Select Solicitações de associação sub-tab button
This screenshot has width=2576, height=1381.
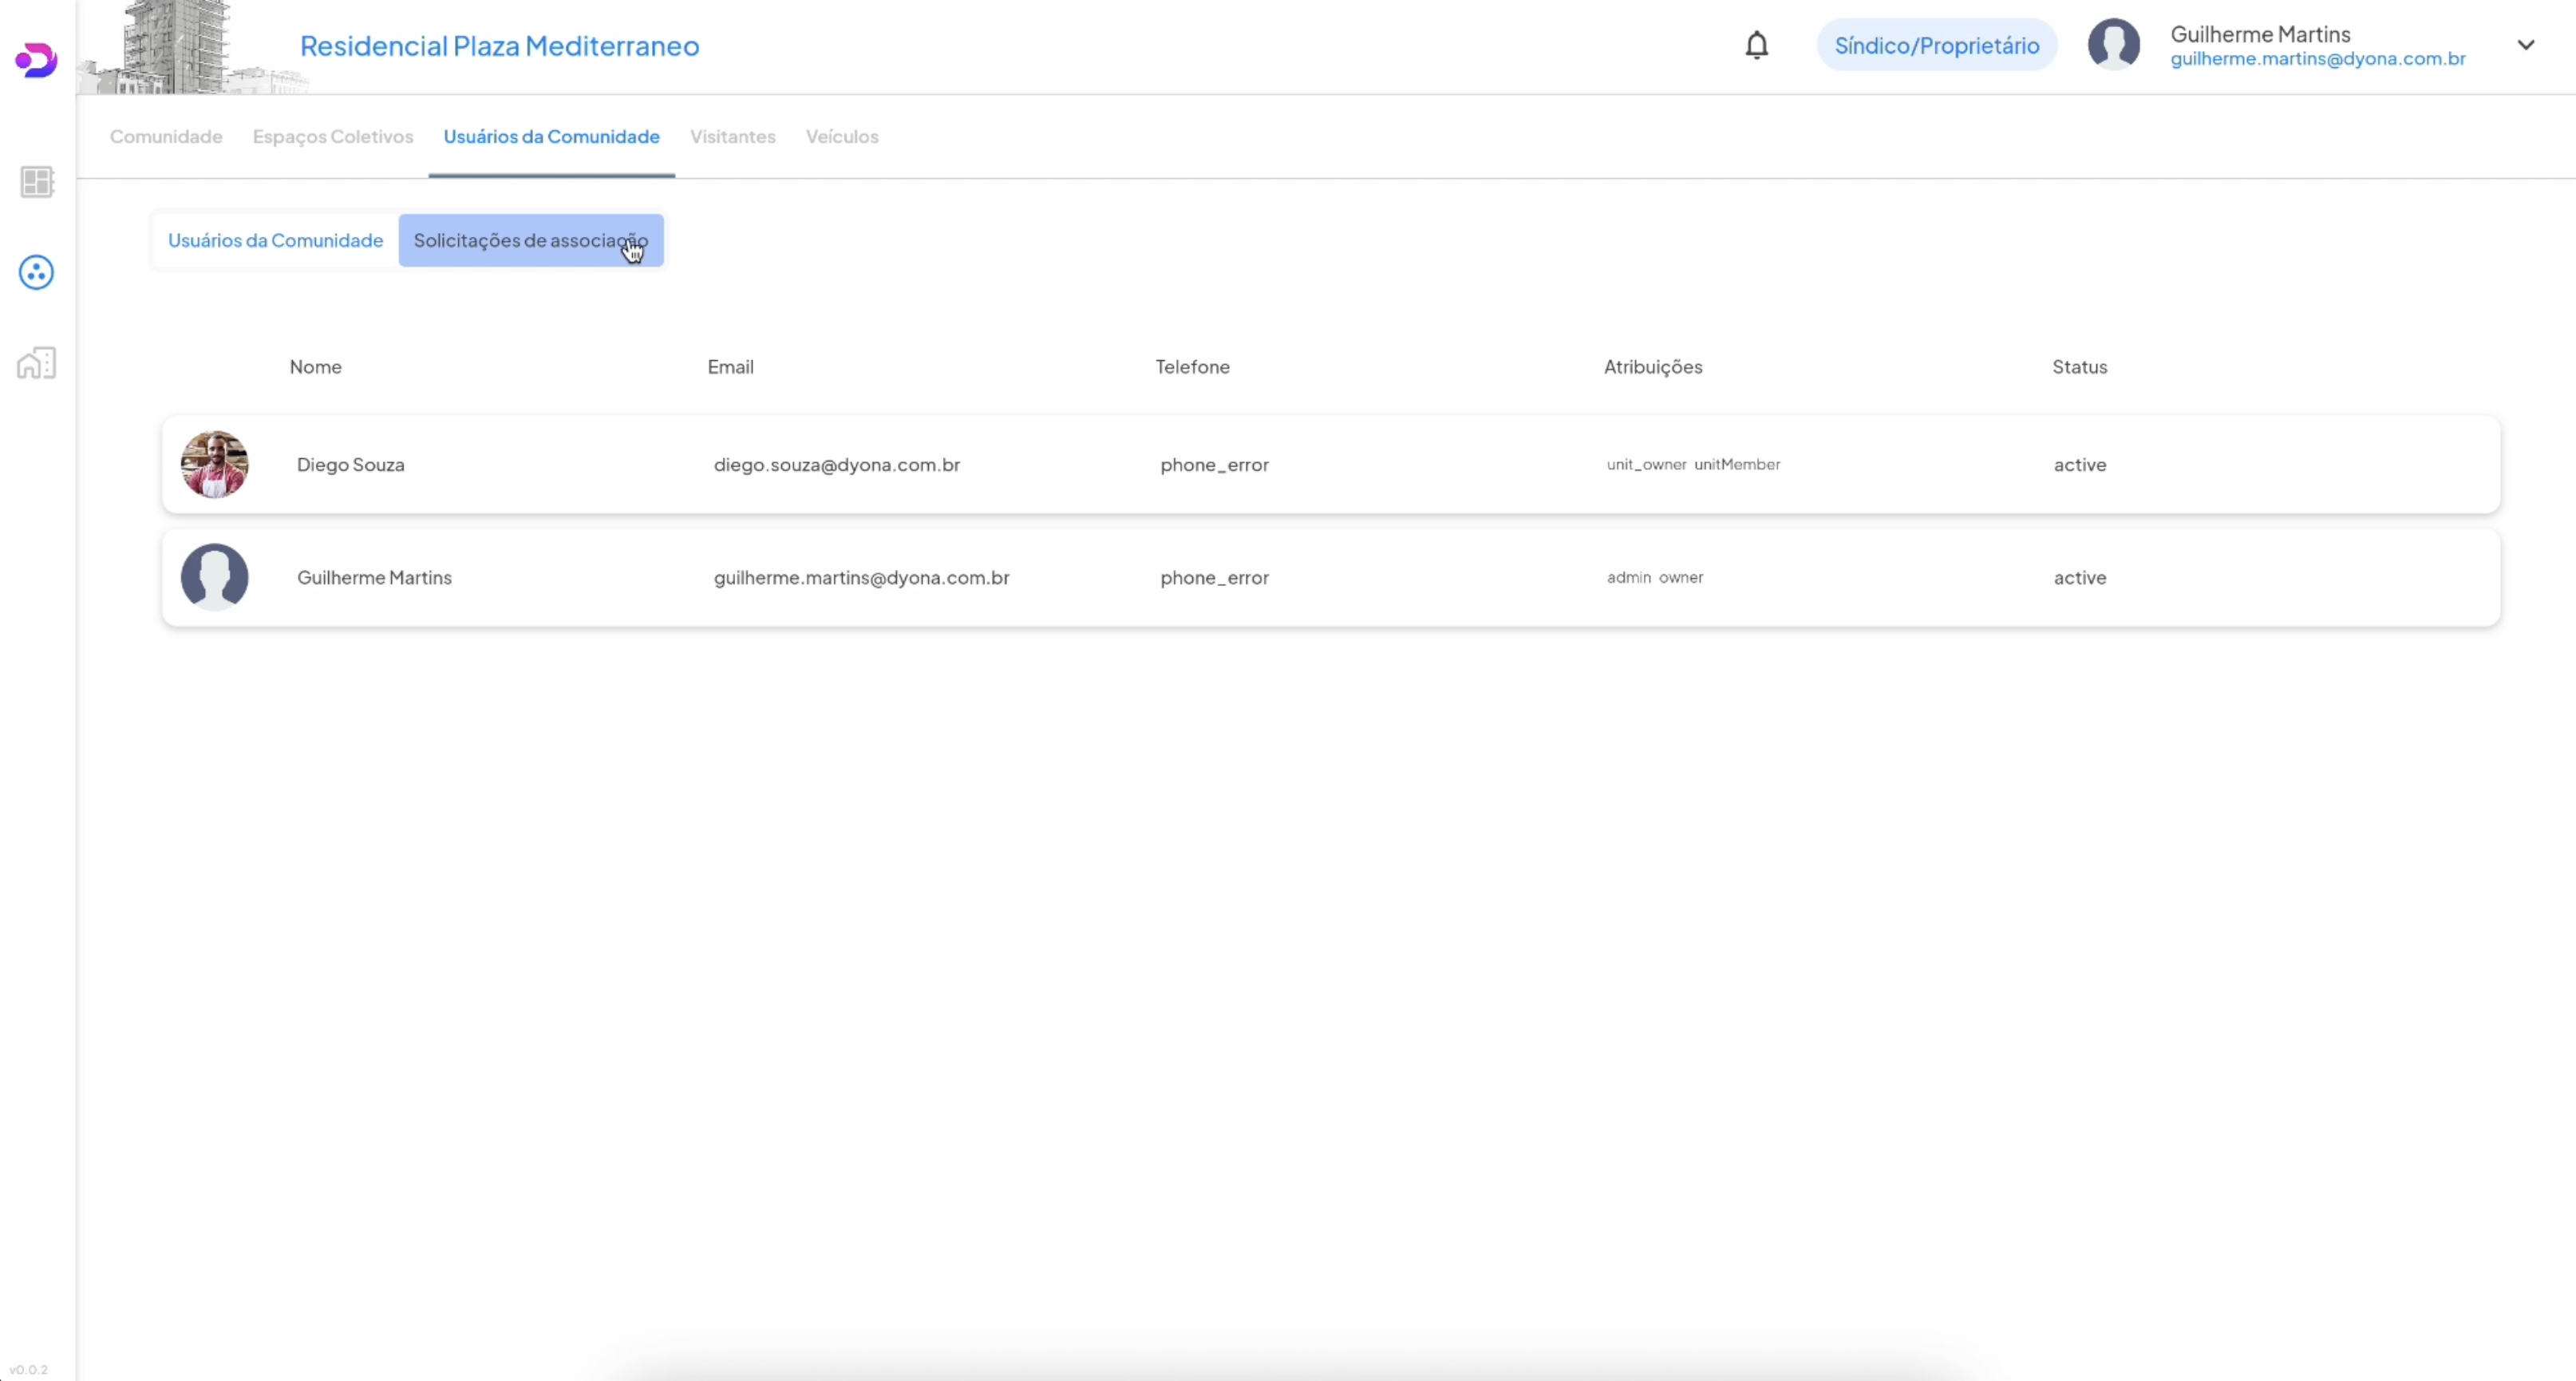coord(530,241)
